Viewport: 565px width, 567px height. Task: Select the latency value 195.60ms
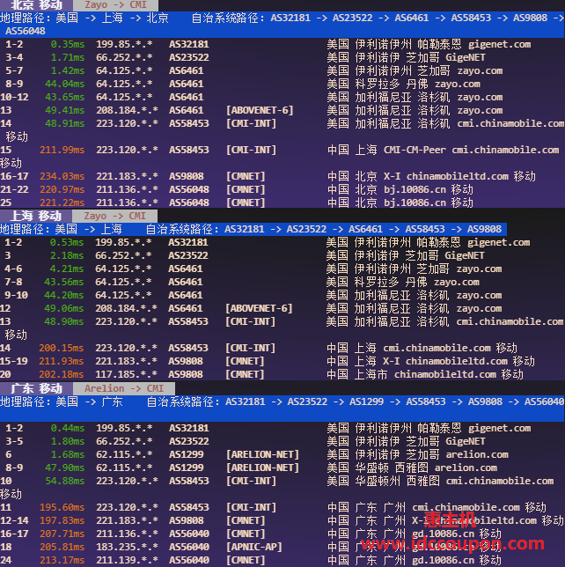point(62,507)
